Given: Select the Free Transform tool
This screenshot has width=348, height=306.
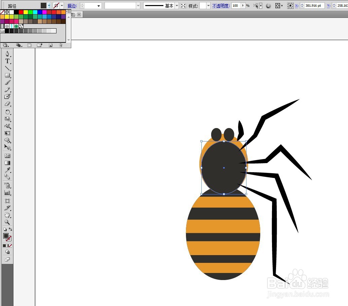Looking at the screenshot, I should point(7,133).
